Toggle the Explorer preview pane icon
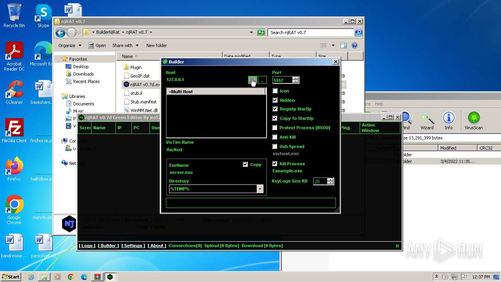Viewport: 501px width, 282px height. 343,45
